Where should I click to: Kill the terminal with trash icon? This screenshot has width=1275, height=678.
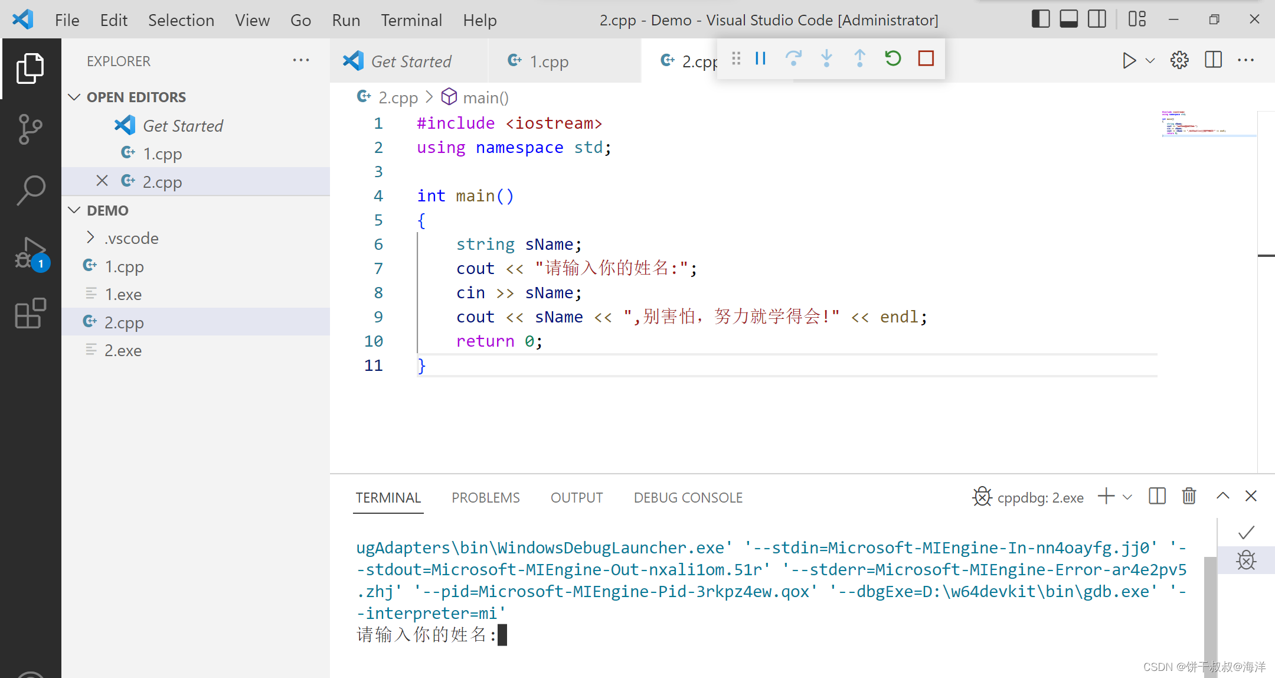tap(1189, 496)
